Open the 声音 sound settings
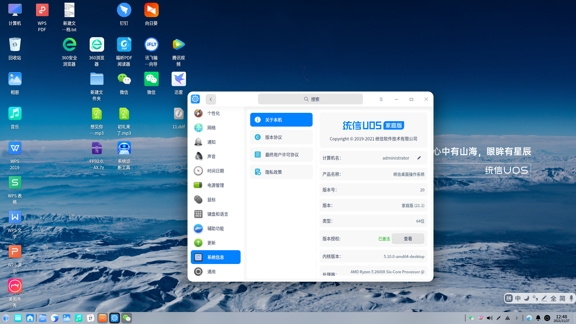576x324 pixels. tap(215, 157)
